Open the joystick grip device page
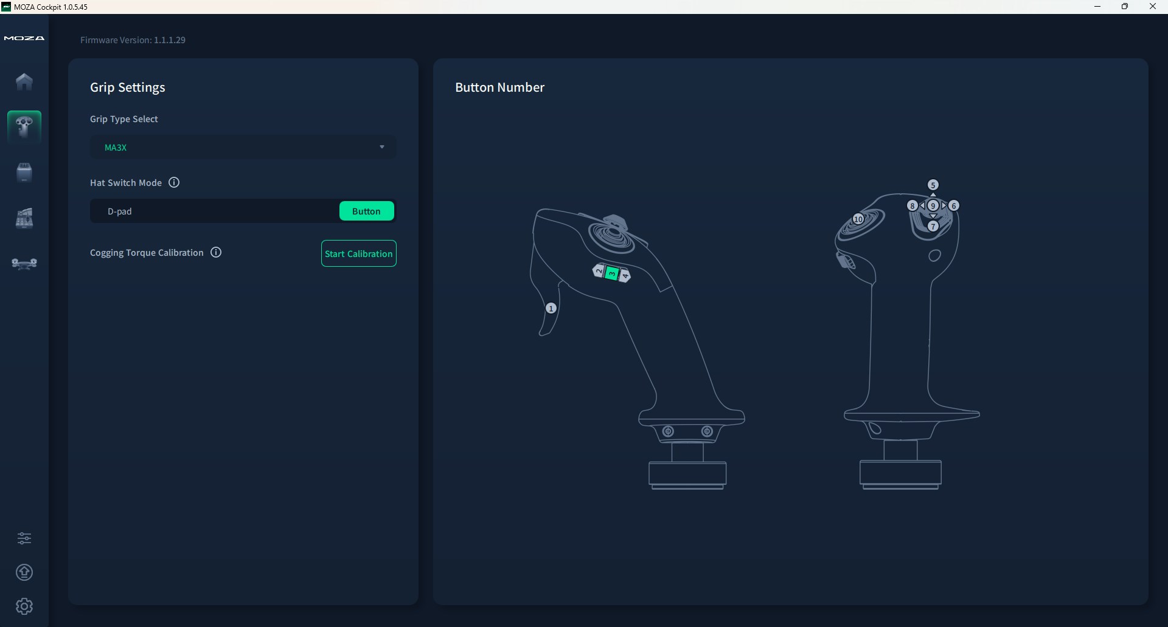Image resolution: width=1168 pixels, height=627 pixels. pos(24,127)
